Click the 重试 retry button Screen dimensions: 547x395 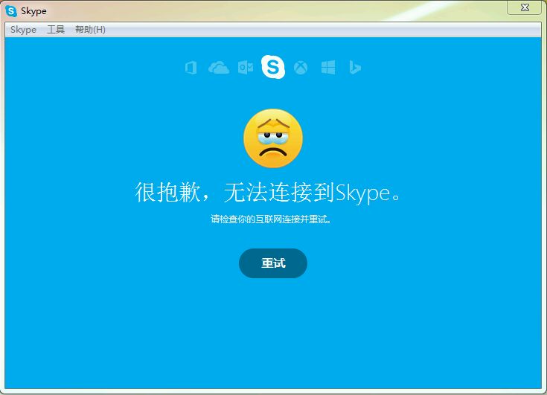pos(273,263)
